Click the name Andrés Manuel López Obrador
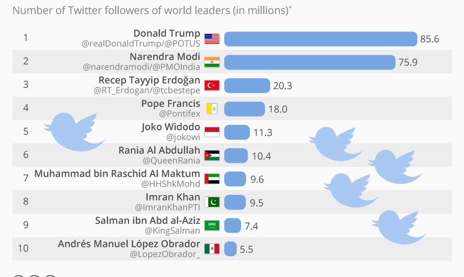This screenshot has width=464, height=277. point(129,244)
